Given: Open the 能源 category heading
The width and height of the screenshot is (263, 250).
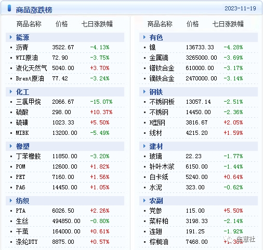Looking at the screenshot, I should pyautogui.click(x=22, y=37).
